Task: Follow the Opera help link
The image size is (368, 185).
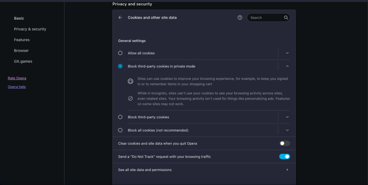Action: (17, 87)
